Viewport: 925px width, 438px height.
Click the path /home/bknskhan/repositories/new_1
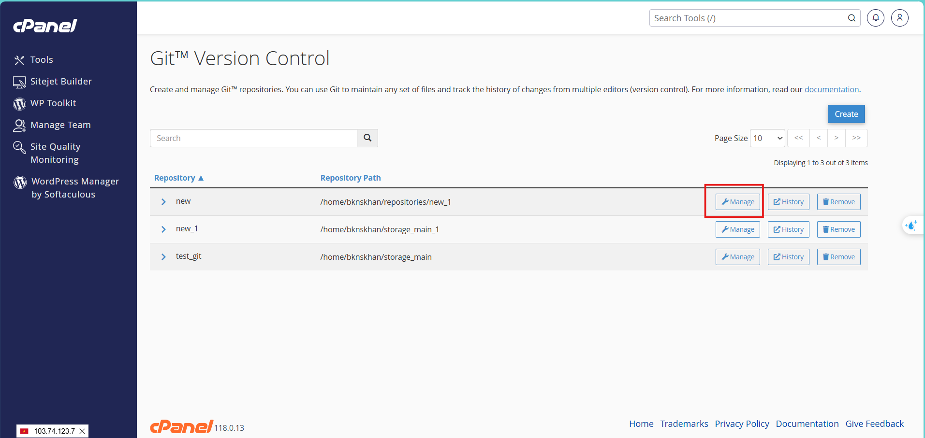click(x=385, y=202)
